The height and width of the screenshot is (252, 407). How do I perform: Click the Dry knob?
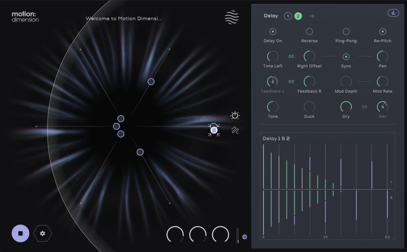click(x=346, y=106)
